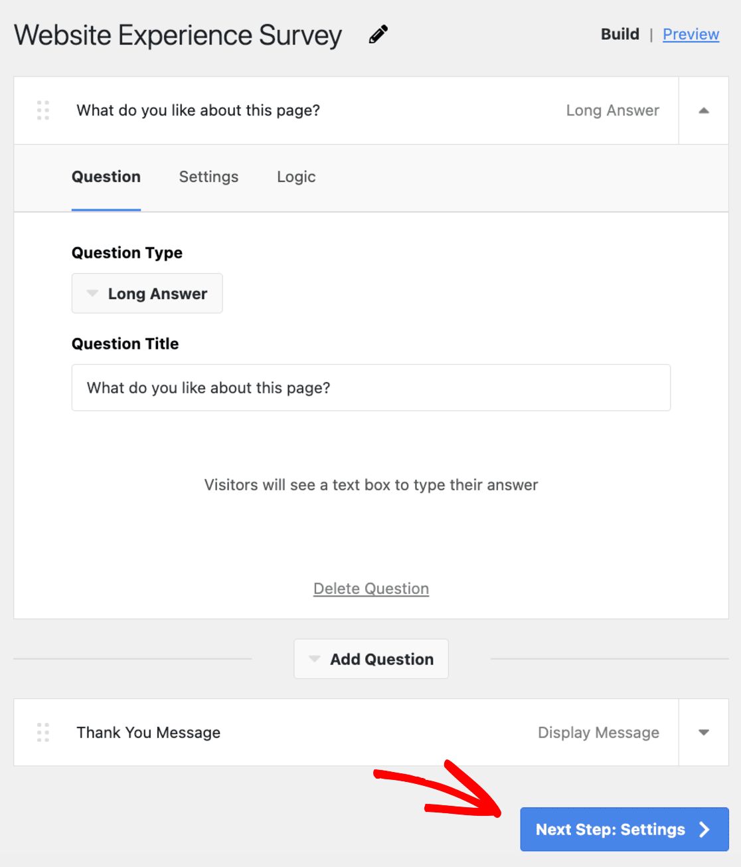Grab the drag handle beside Thank You Message
This screenshot has height=867, width=741.
[x=43, y=732]
